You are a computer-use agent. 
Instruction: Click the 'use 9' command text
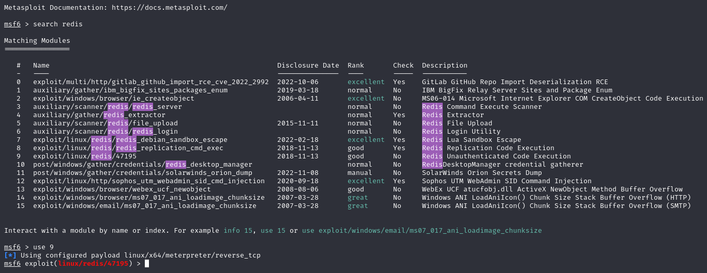point(43,247)
